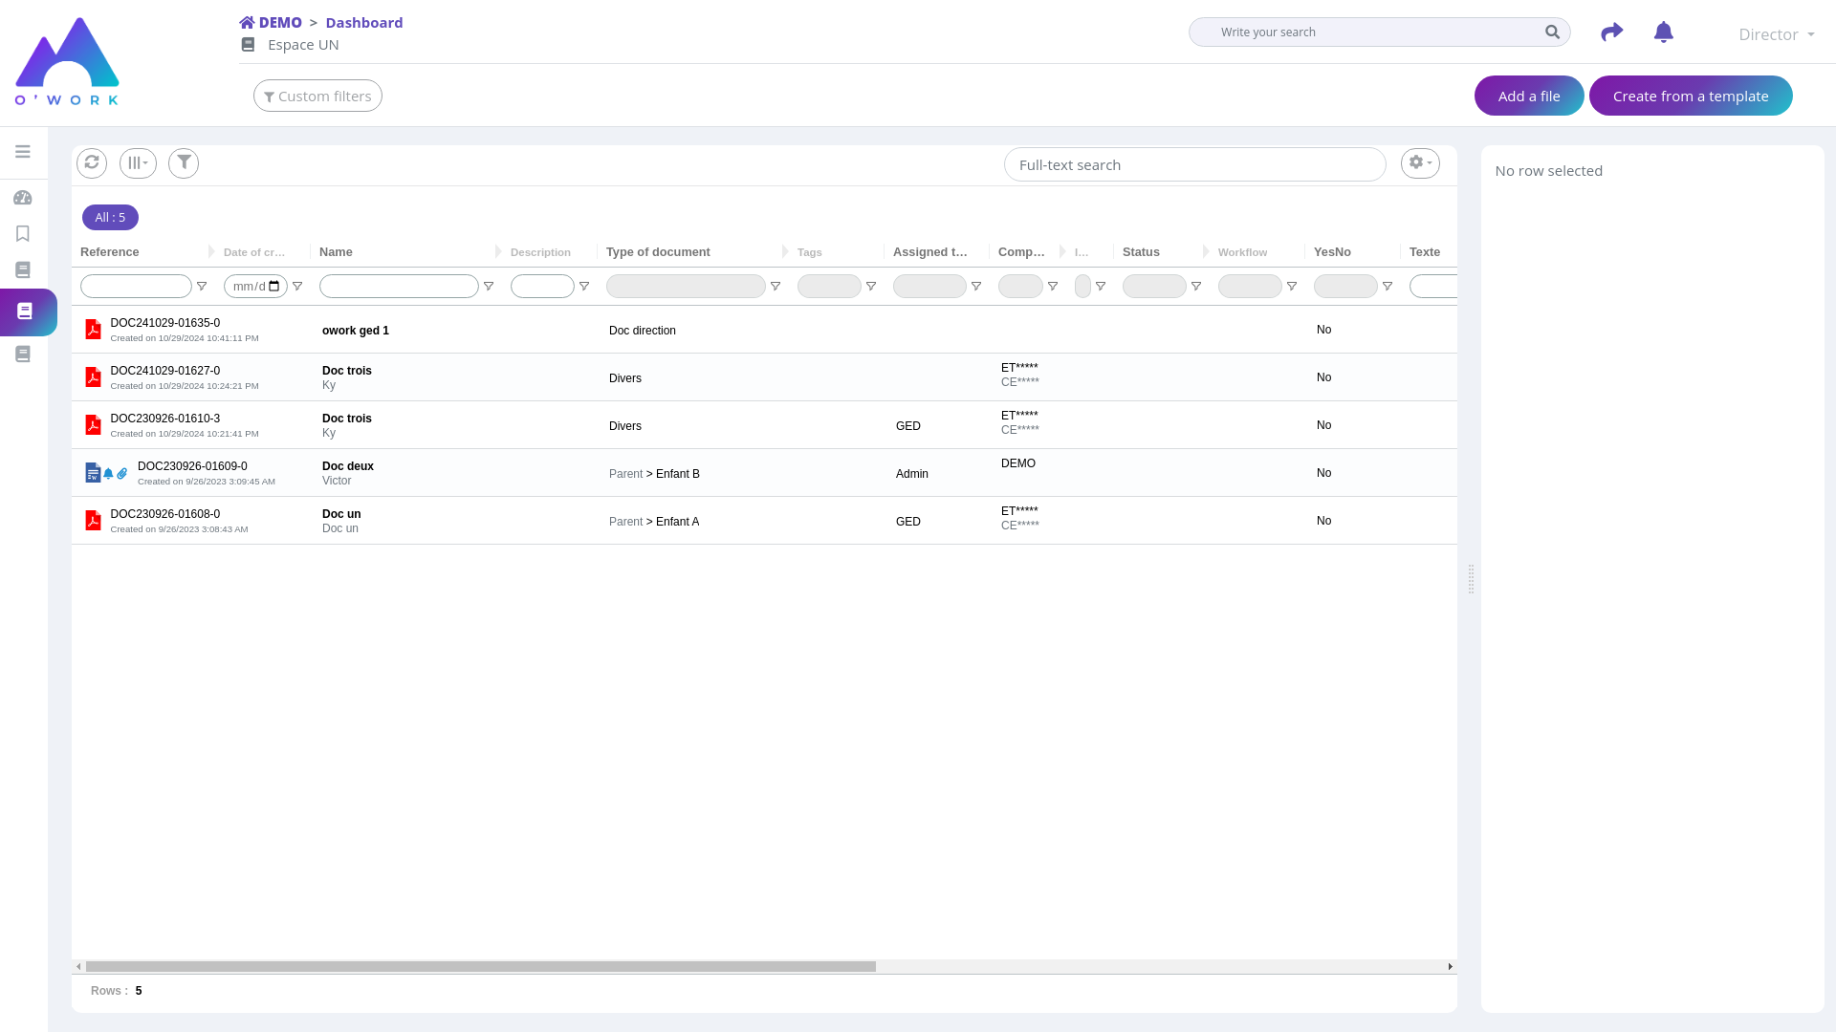The width and height of the screenshot is (1836, 1032).
Task: Click the paperclip icon on Doc deux row
Action: pos(122,474)
